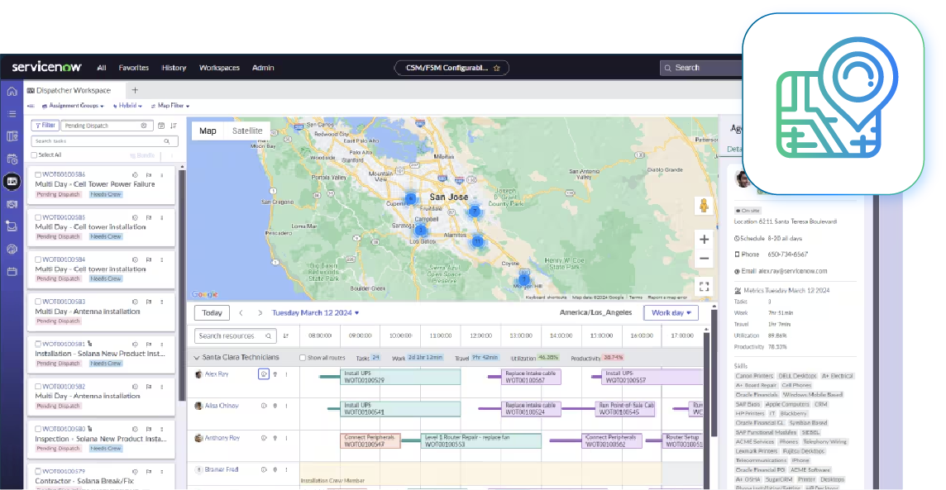Click the global Search box

(701, 68)
